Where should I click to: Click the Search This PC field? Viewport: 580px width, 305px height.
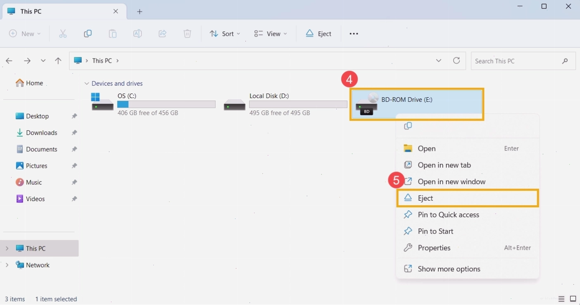[x=523, y=61]
